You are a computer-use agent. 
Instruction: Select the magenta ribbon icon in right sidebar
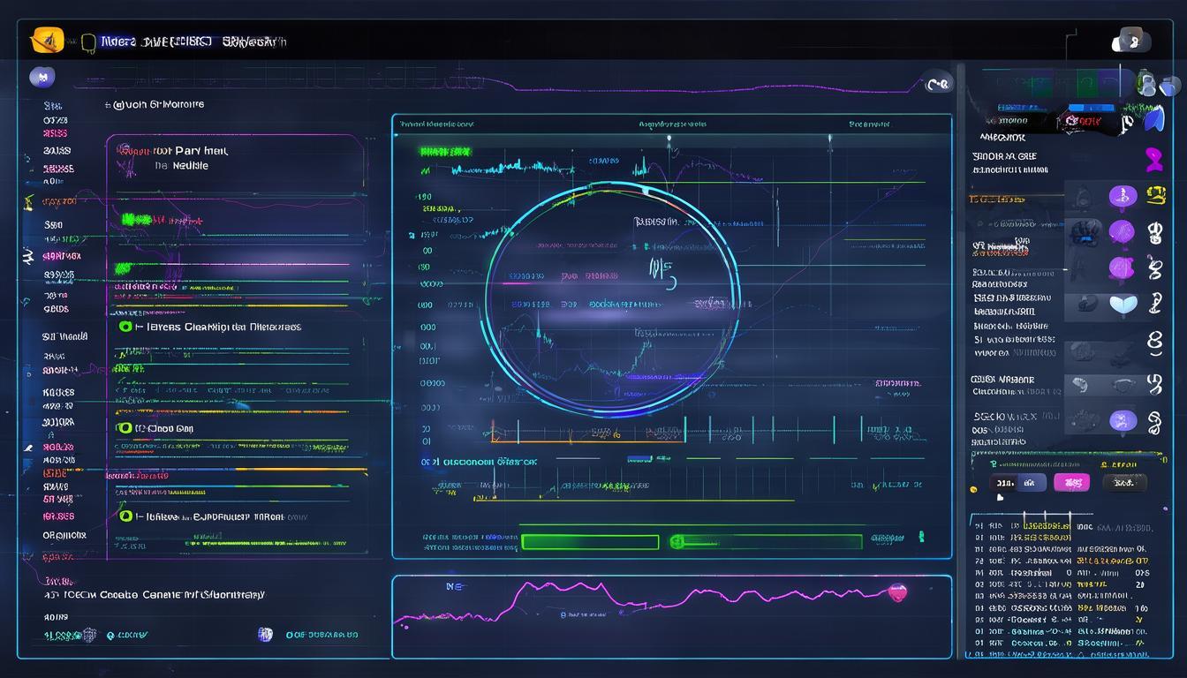pos(1153,159)
